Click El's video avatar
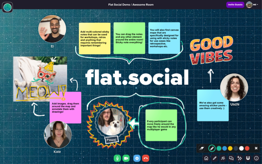The height and width of the screenshot is (164, 262). 52,29
